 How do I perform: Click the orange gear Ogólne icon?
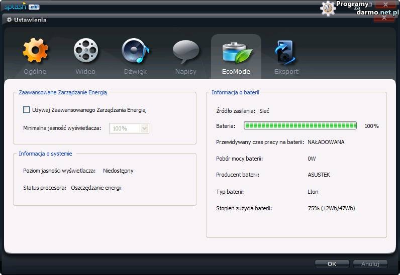[35, 51]
